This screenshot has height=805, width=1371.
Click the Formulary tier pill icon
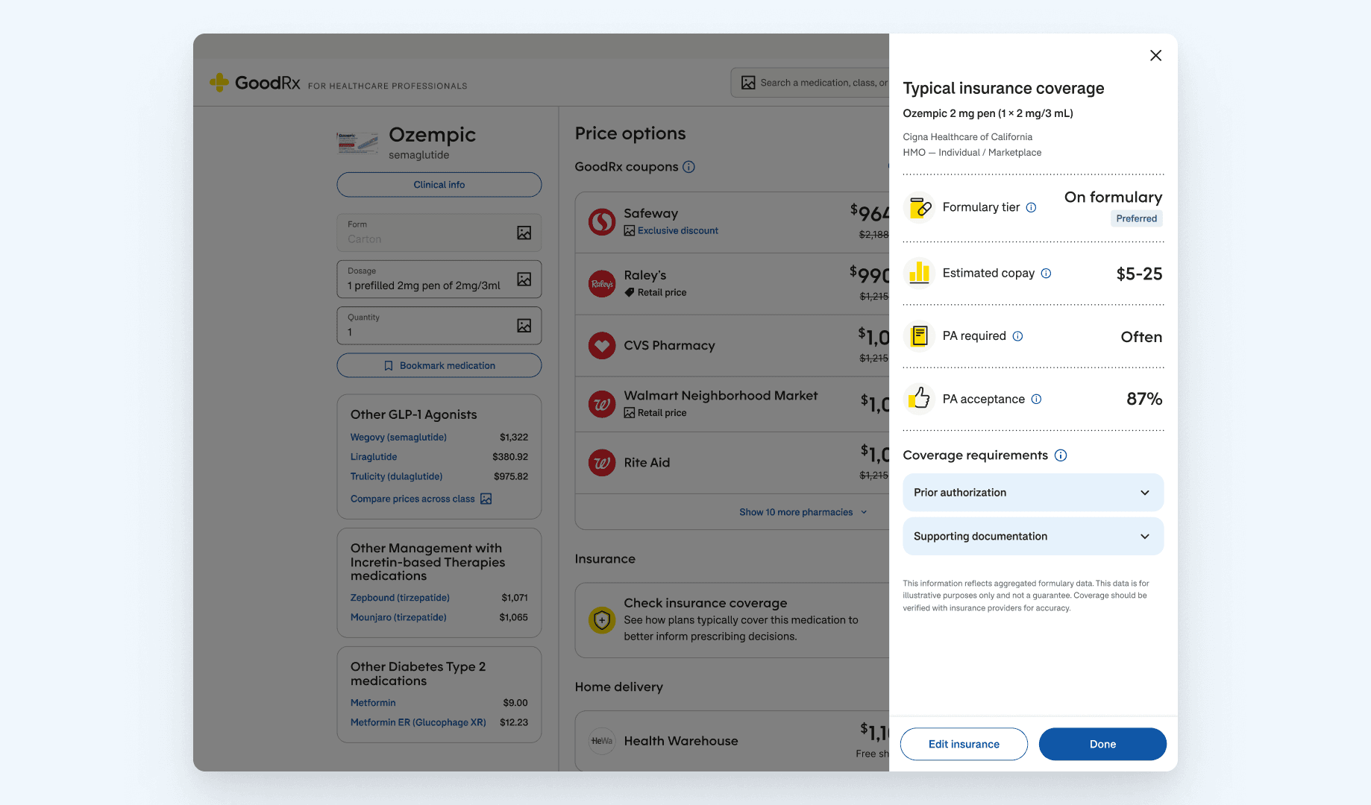920,207
